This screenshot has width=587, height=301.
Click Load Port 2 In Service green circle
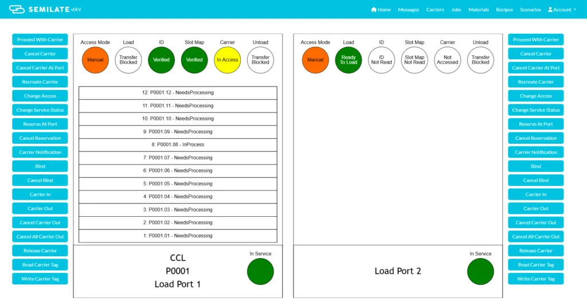(x=480, y=271)
